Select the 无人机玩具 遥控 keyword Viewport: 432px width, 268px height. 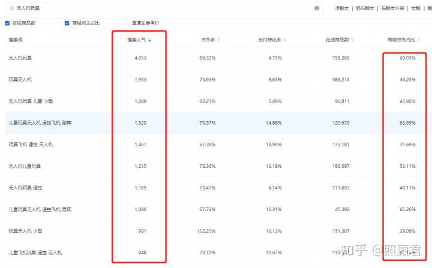point(25,188)
